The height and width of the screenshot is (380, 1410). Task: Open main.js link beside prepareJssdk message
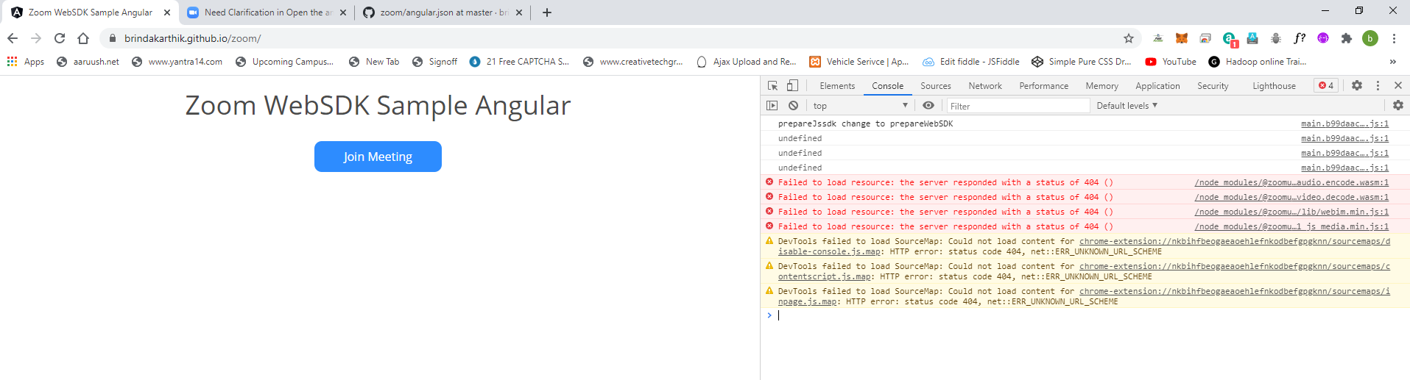(x=1344, y=123)
